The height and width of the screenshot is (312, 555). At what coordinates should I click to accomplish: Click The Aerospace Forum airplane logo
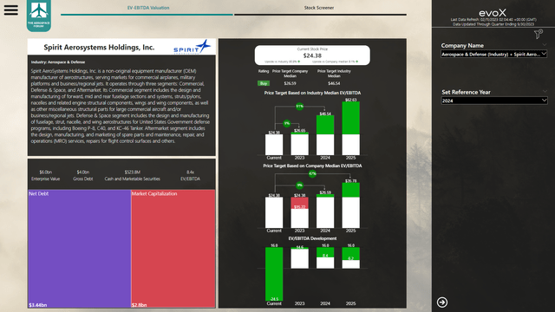pyautogui.click(x=39, y=16)
